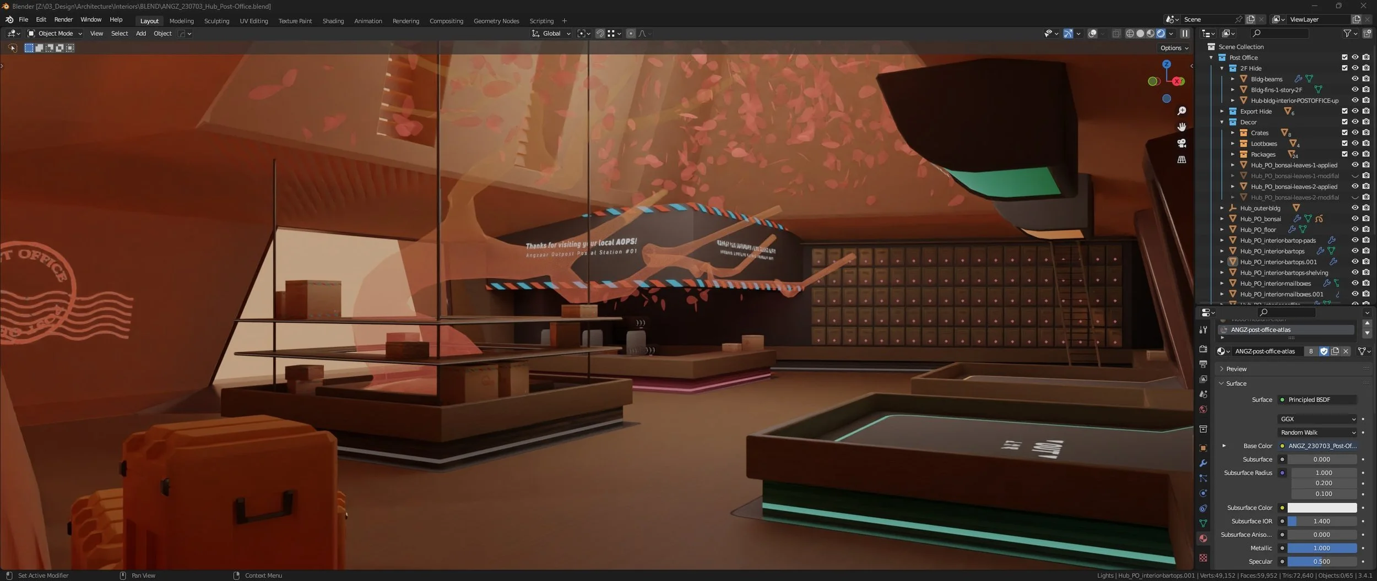The image size is (1377, 581).
Task: Add new collection in outliner
Action: [1367, 34]
